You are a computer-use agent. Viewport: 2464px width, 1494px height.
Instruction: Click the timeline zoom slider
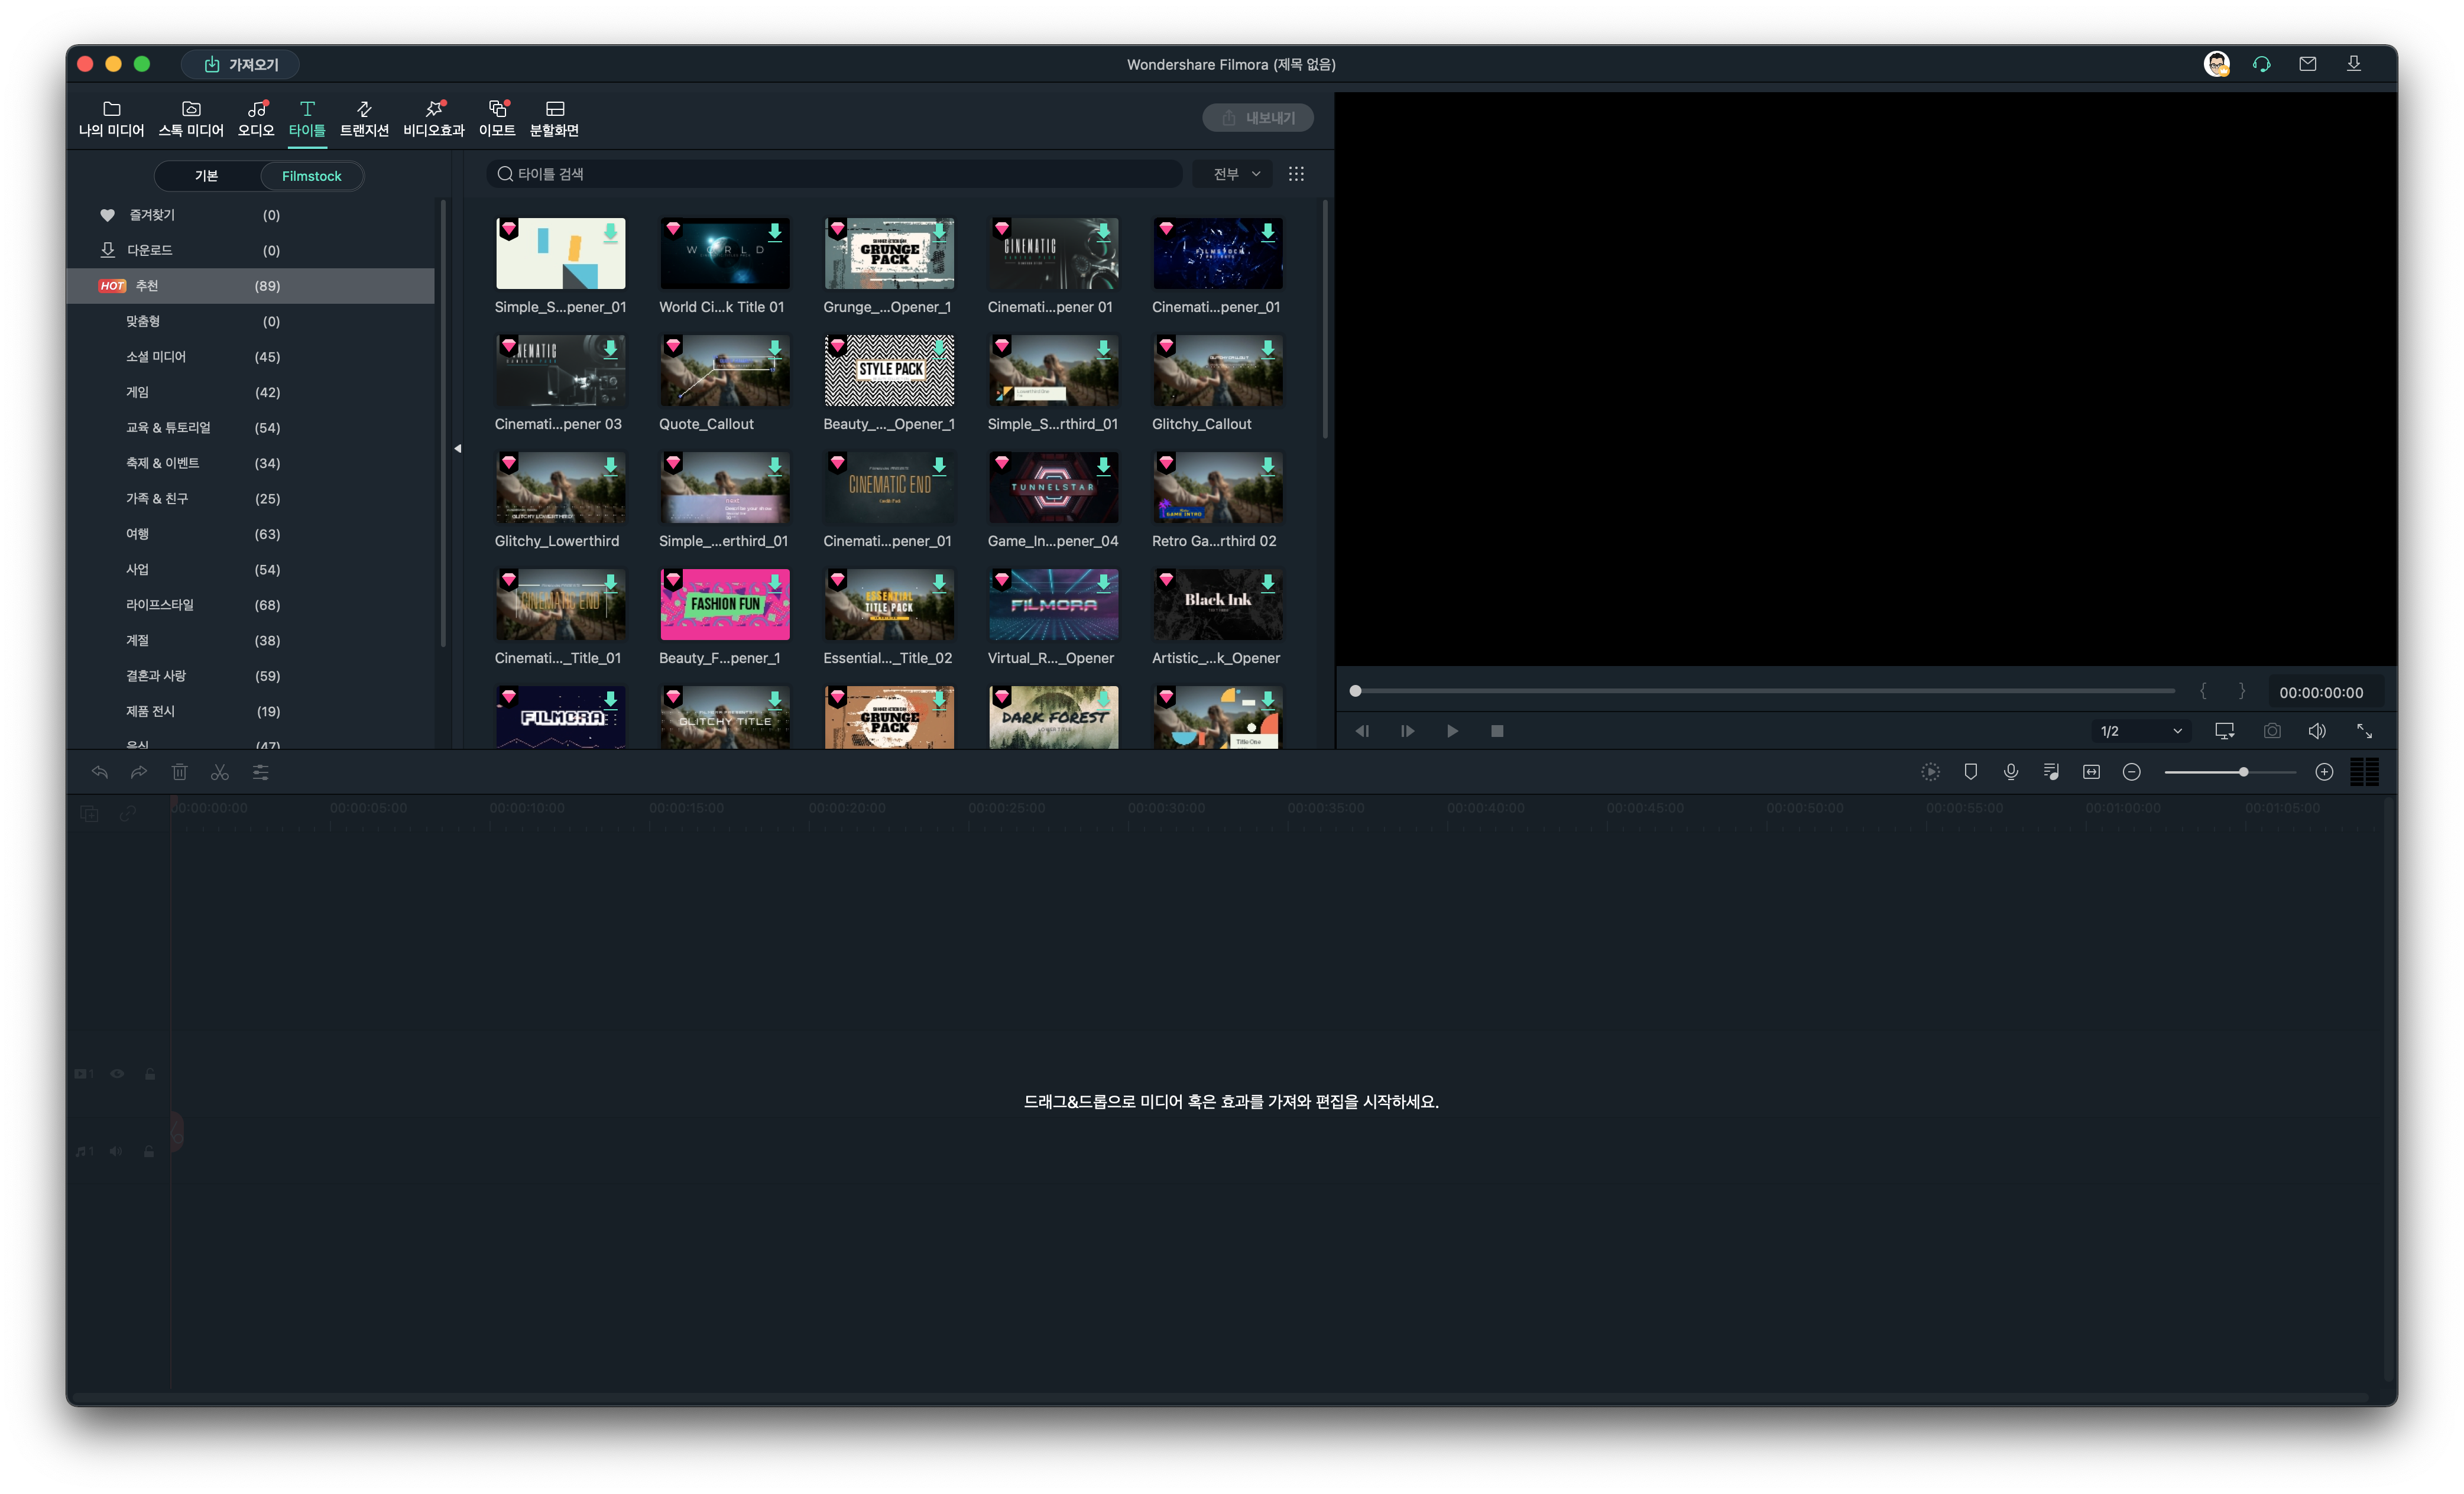tap(2243, 772)
